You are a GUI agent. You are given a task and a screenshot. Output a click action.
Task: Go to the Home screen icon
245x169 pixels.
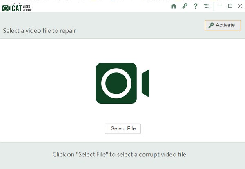[x=174, y=6]
